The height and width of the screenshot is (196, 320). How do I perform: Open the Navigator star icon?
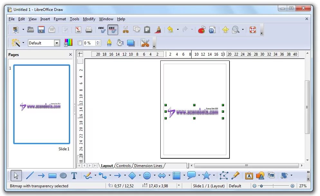225,30
